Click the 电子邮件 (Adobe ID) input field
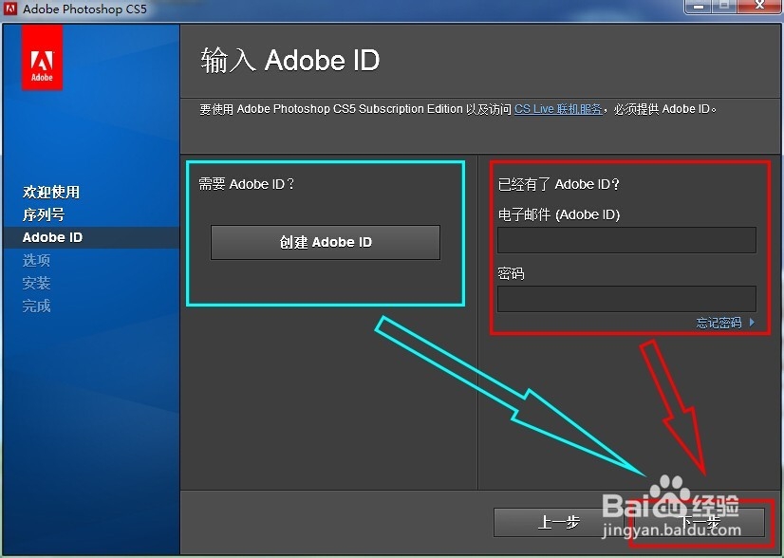The image size is (784, 558). pos(626,240)
